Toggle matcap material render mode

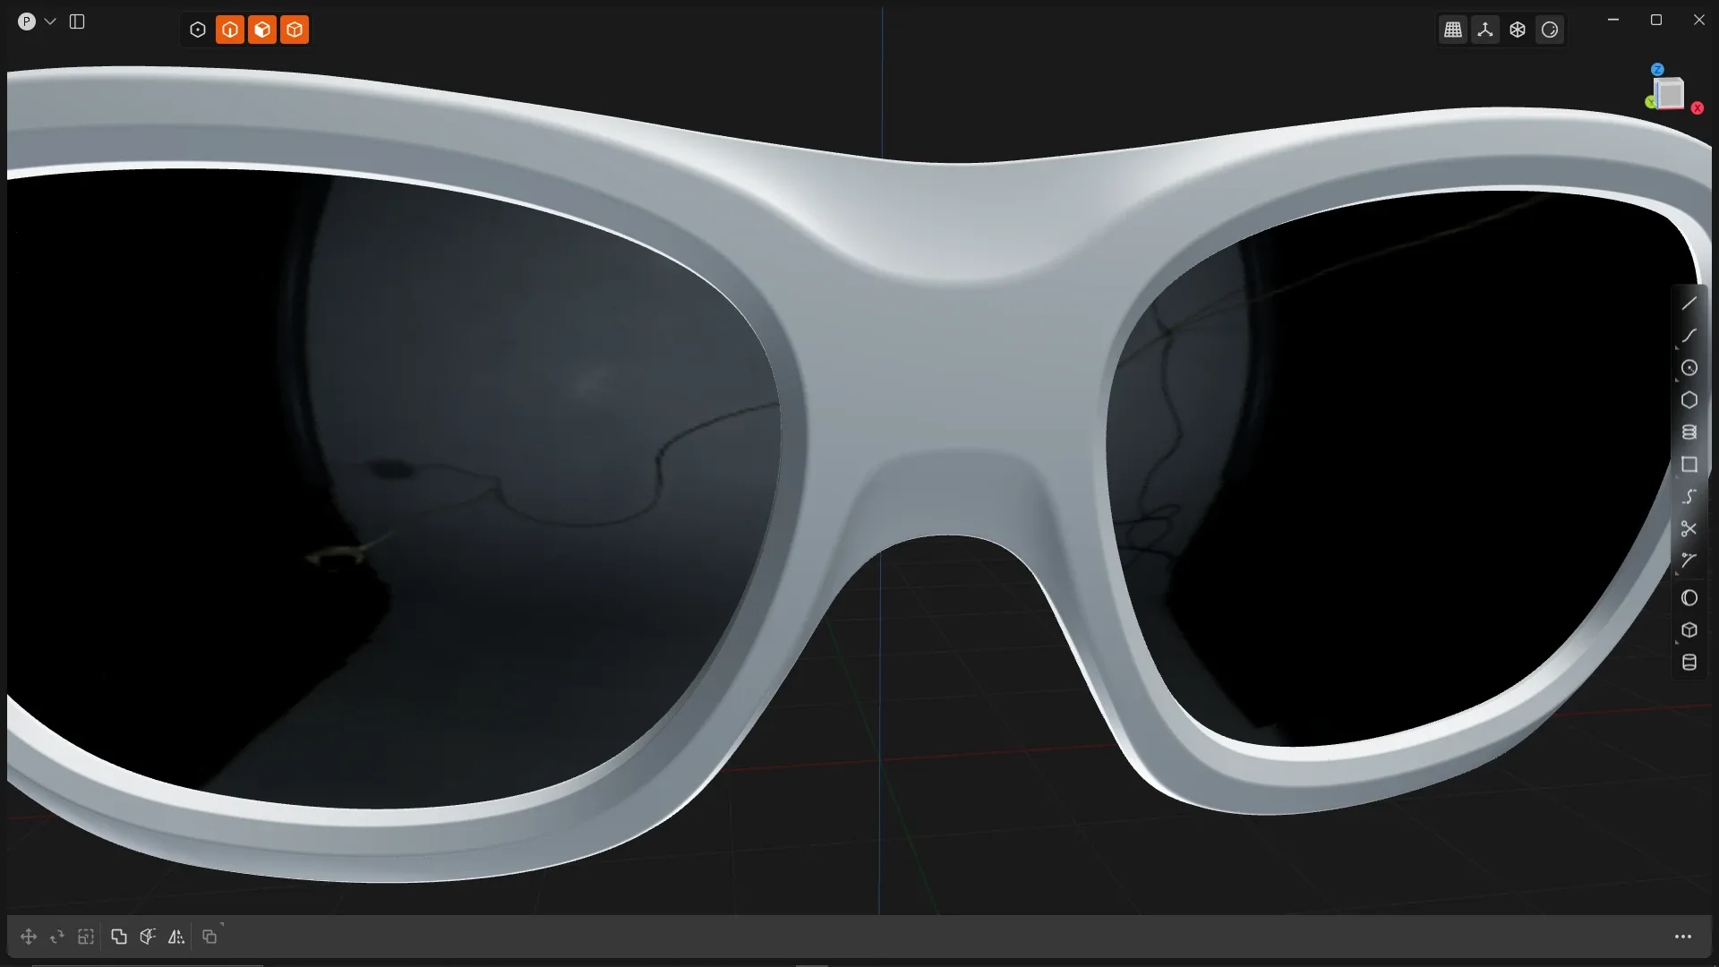point(1550,30)
